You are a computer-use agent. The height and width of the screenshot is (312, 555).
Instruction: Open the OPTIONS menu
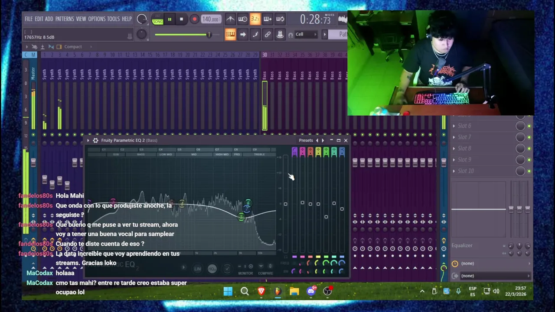[97, 19]
